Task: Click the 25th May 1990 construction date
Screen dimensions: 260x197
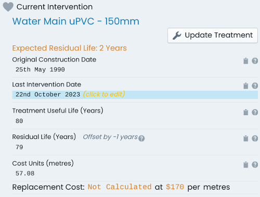Action: [x=40, y=69]
